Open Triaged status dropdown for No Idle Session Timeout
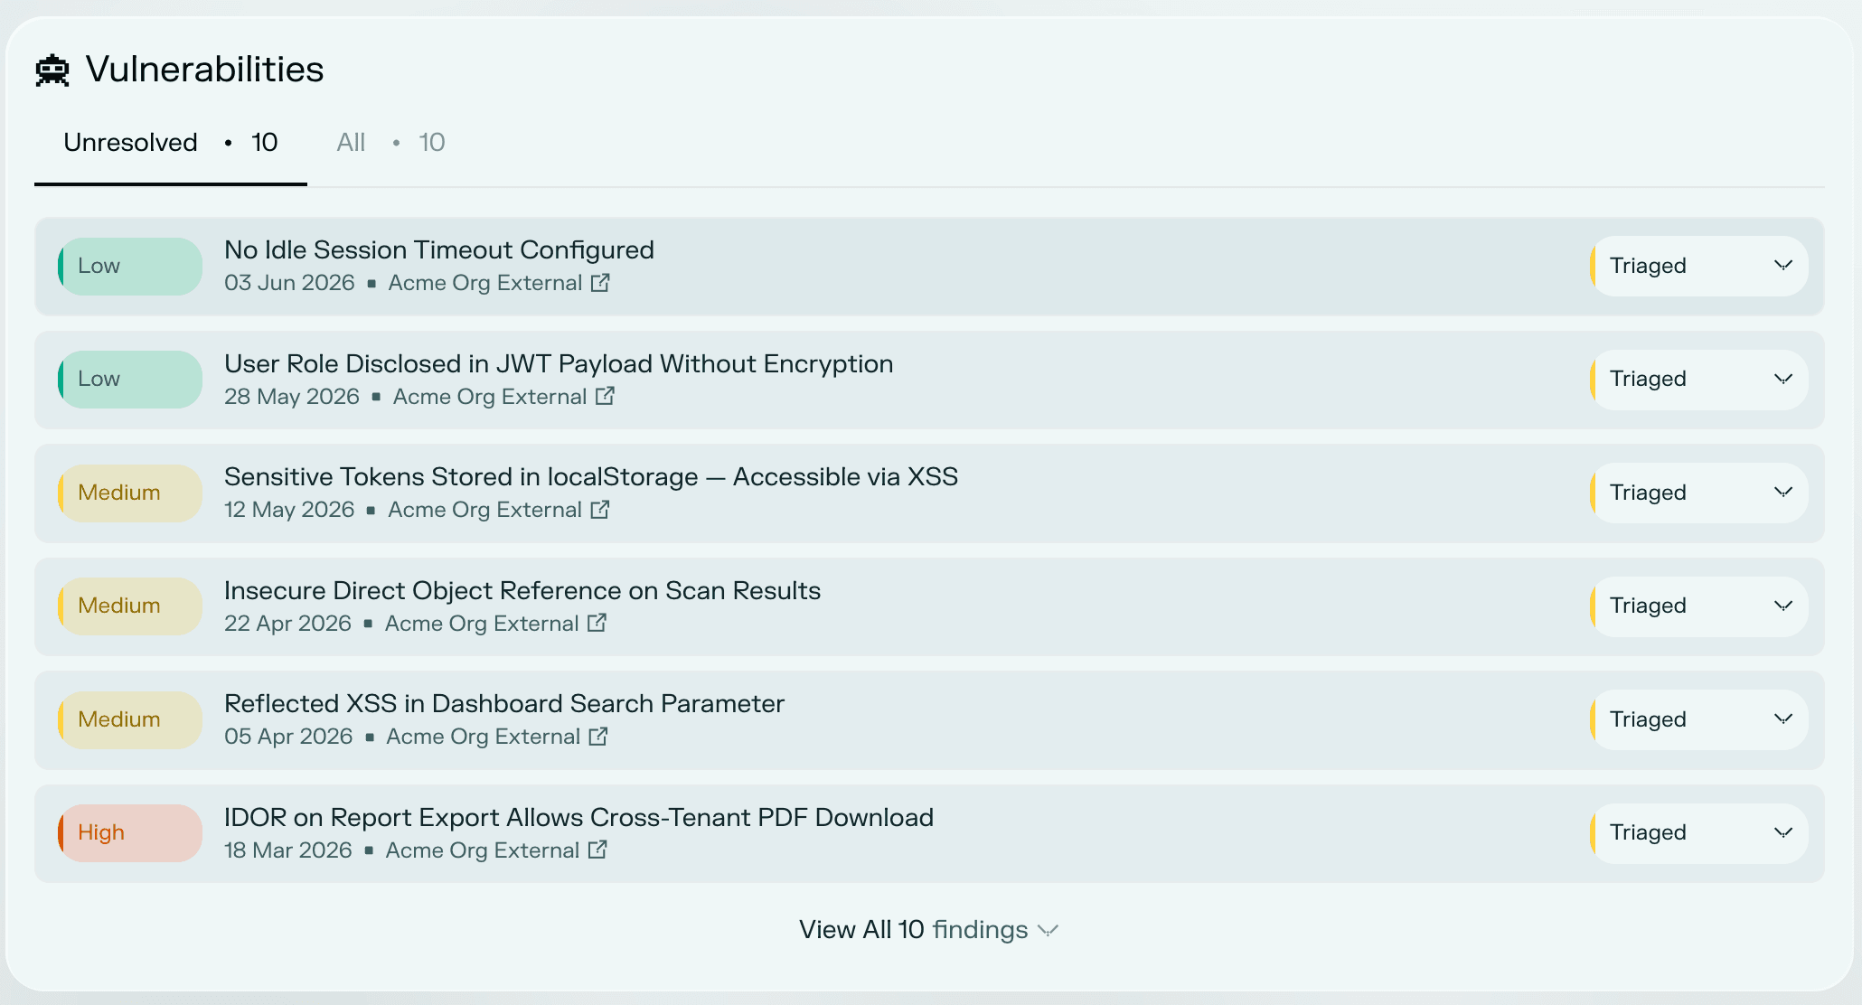The height and width of the screenshot is (1005, 1862). coord(1699,266)
